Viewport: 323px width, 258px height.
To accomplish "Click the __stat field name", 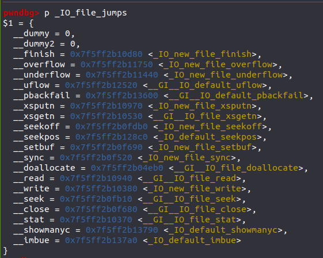I will click(x=29, y=220).
